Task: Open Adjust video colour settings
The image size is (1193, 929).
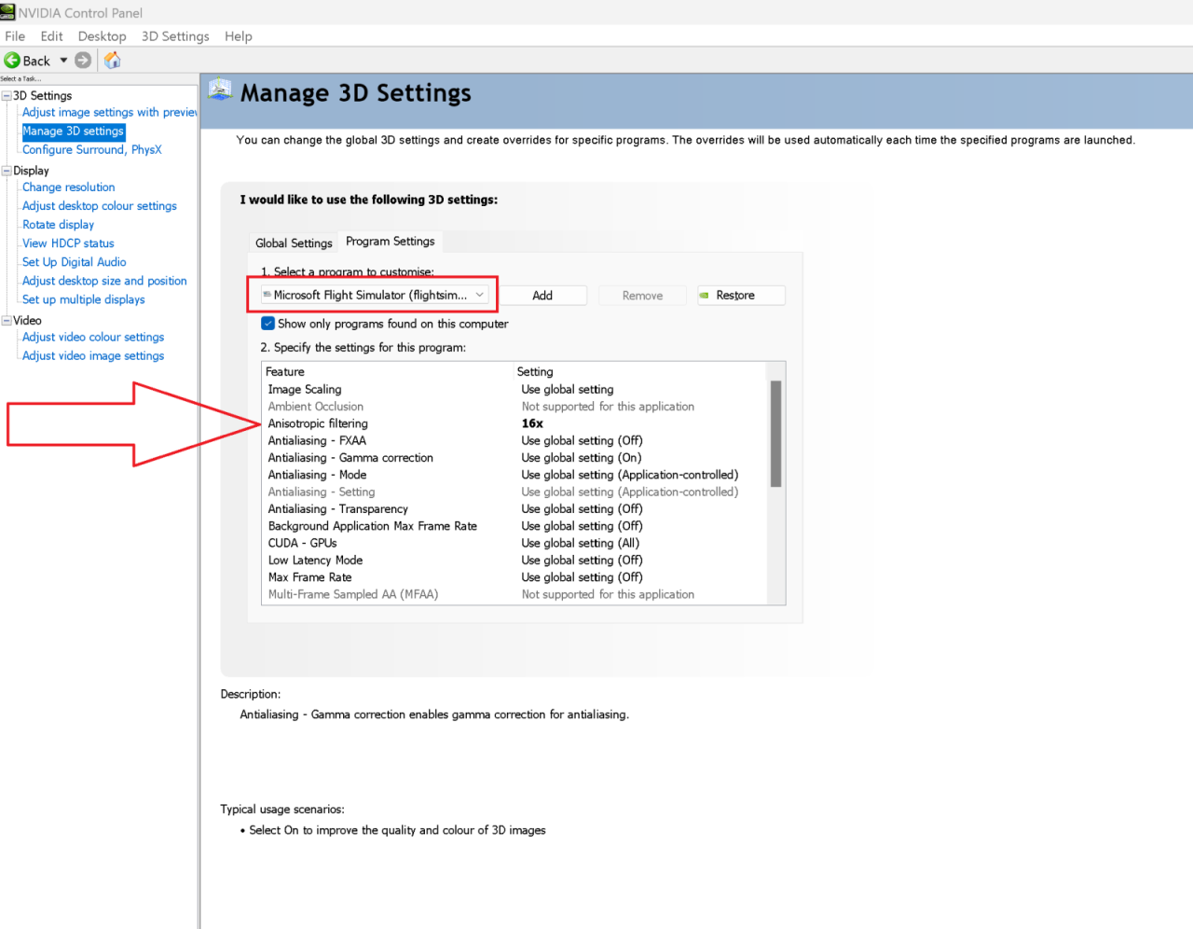Action: pos(93,337)
